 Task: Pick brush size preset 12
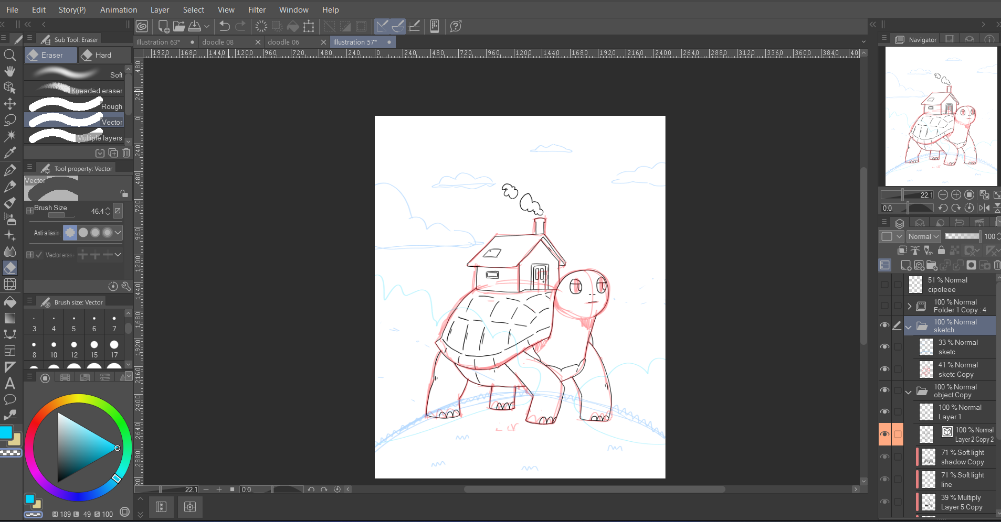[74, 349]
